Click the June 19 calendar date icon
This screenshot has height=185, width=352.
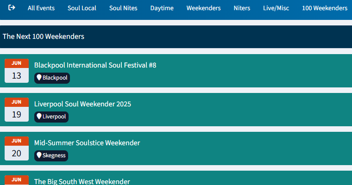click(x=17, y=110)
